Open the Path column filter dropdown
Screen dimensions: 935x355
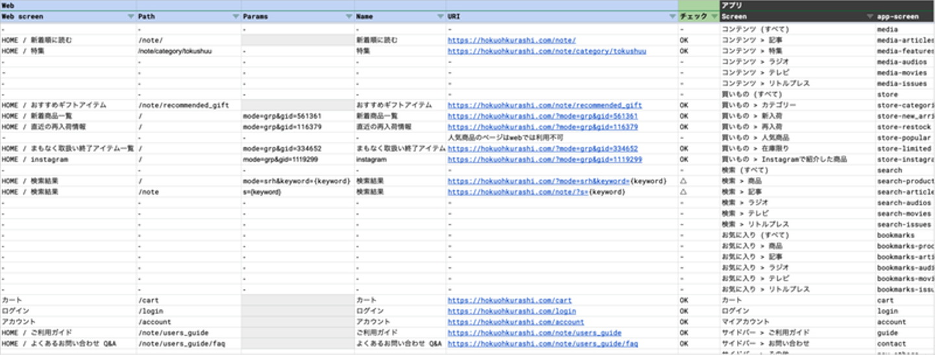coord(235,17)
